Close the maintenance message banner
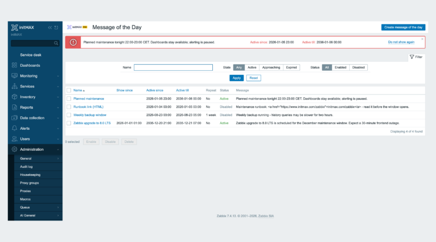436x242 pixels. tap(422, 39)
